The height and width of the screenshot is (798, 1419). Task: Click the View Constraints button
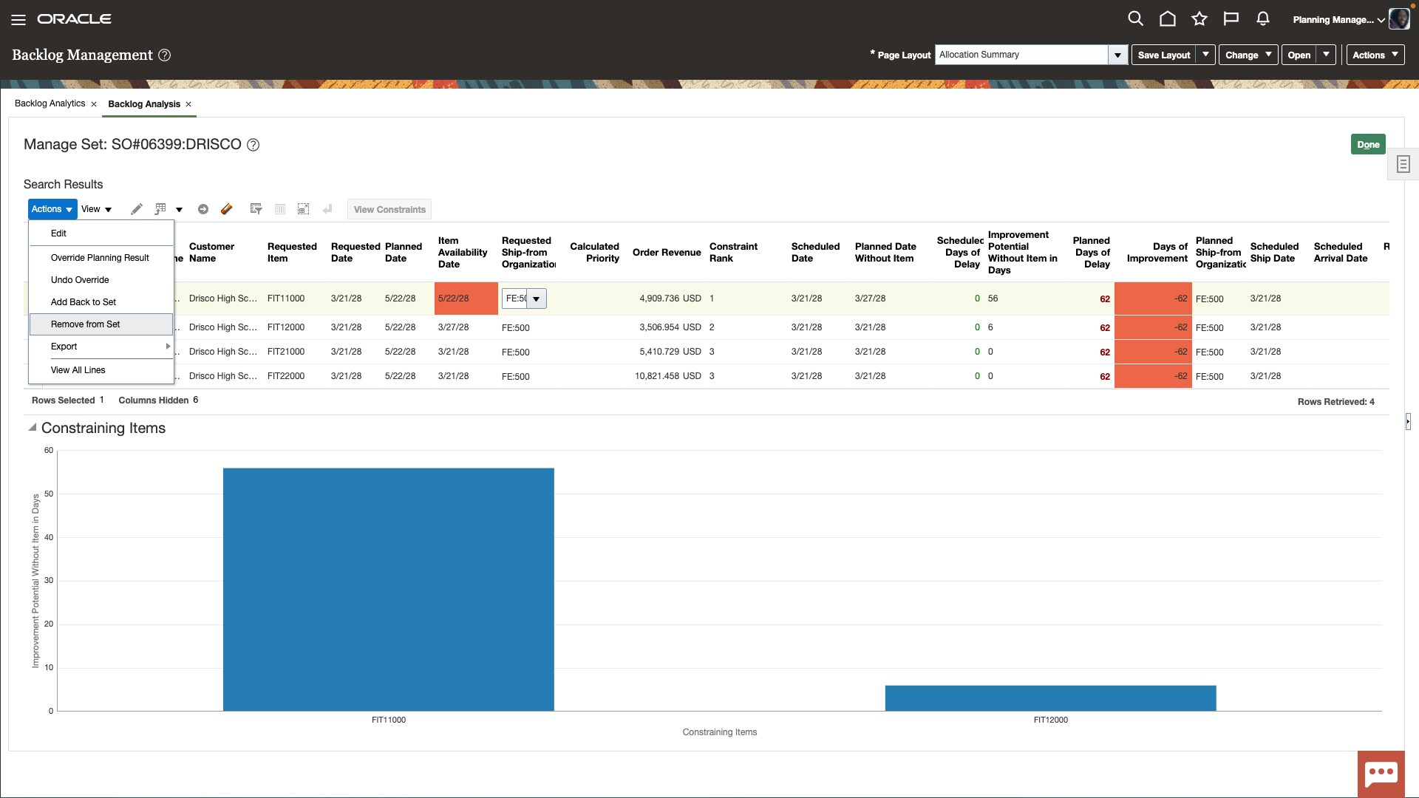[389, 209]
